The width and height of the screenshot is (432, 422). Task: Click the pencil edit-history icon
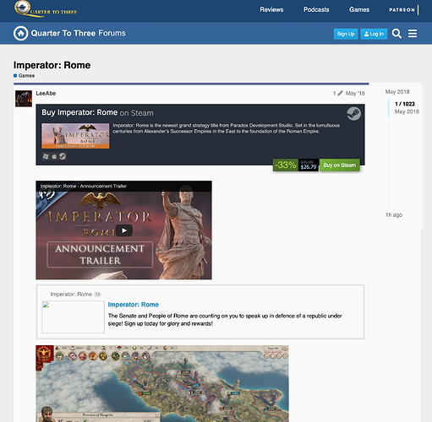340,93
